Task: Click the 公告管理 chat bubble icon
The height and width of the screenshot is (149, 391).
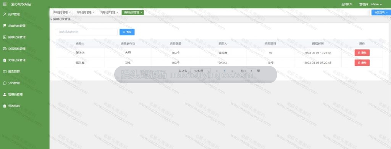Action: [5, 83]
